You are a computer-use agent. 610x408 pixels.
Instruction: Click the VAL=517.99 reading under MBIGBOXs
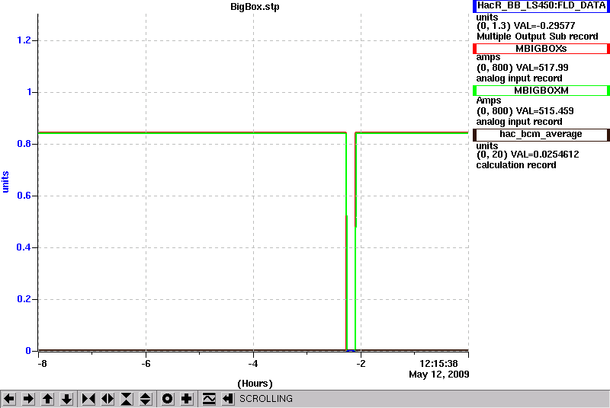tap(542, 68)
